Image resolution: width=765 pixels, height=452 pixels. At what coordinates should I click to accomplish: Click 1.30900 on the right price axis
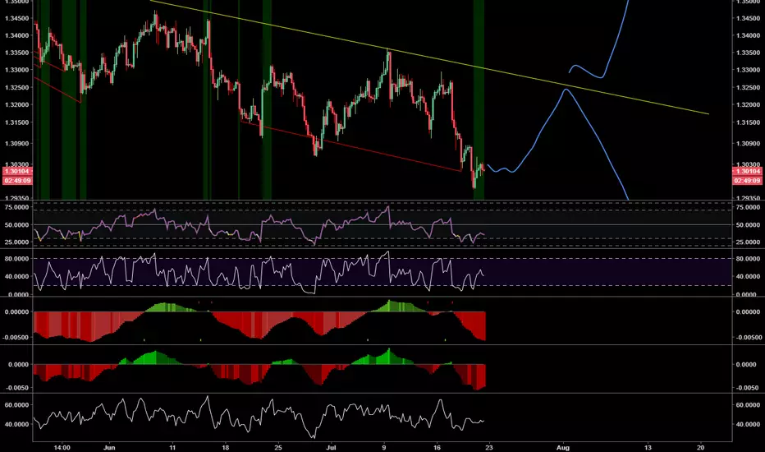(x=748, y=144)
